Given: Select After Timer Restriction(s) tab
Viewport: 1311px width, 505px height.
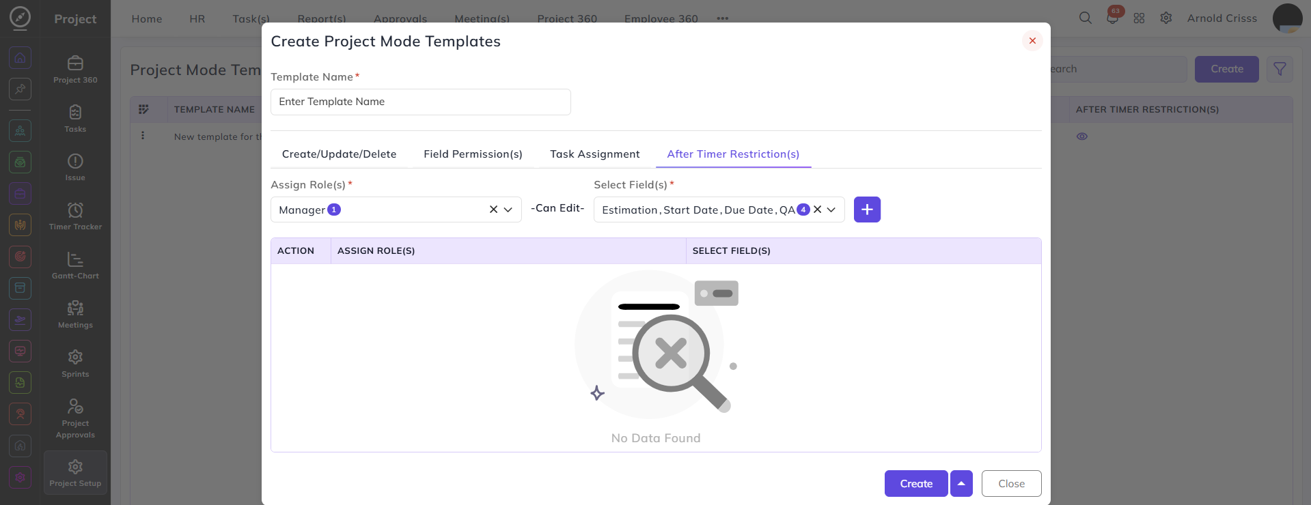Looking at the screenshot, I should click(733, 154).
